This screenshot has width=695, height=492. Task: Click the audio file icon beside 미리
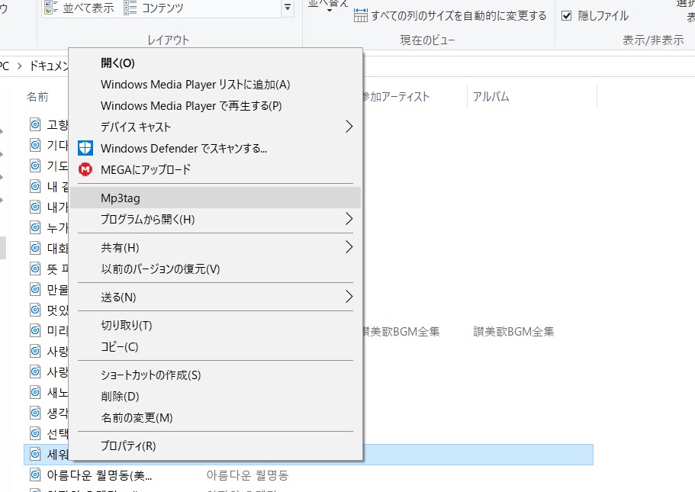(35, 330)
